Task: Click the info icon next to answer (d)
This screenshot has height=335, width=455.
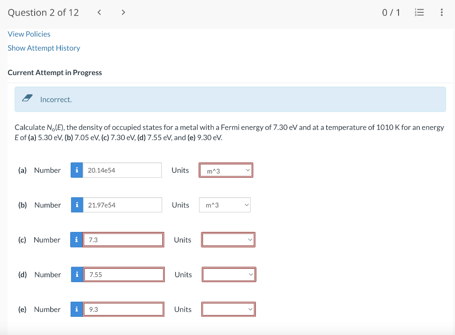Action: point(76,274)
